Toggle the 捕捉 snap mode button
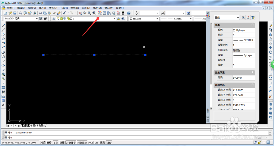274x146 pixels. pyautogui.click(x=43, y=143)
